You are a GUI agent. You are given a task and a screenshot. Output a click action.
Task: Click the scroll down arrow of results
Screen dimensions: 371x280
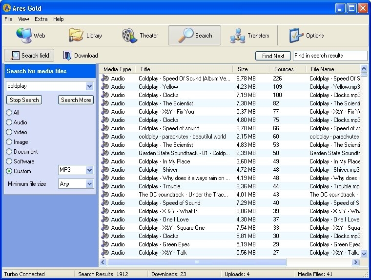(x=364, y=254)
